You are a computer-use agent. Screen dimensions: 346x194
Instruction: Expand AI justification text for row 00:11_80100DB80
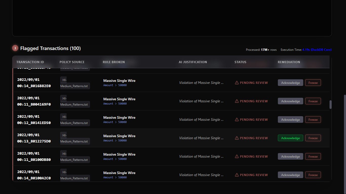(201, 156)
